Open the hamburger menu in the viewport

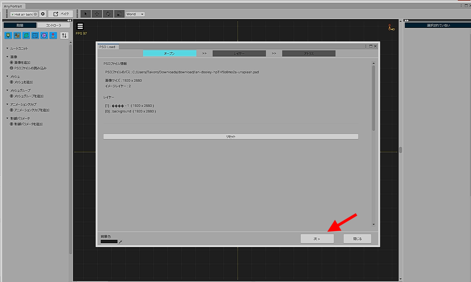point(80,27)
